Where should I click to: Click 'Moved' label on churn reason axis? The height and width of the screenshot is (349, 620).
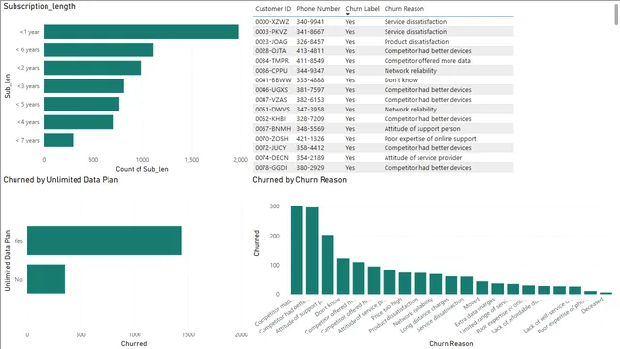(x=472, y=303)
